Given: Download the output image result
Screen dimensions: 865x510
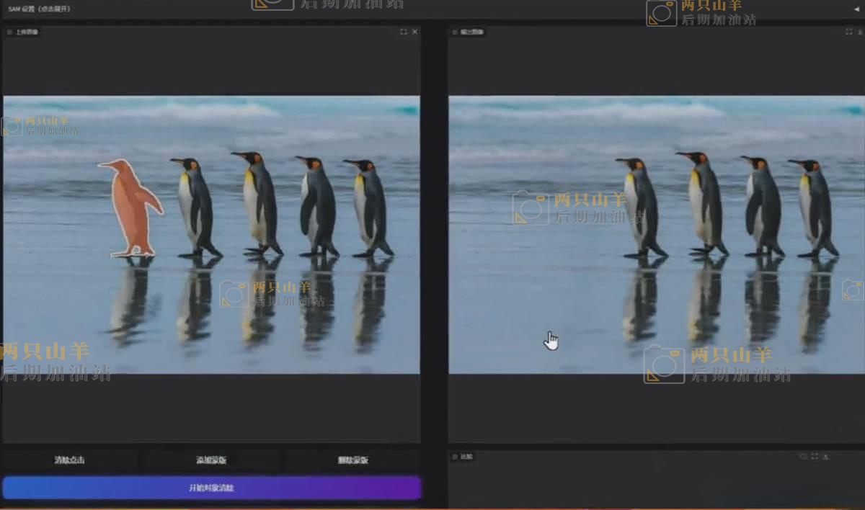Looking at the screenshot, I should click(861, 32).
